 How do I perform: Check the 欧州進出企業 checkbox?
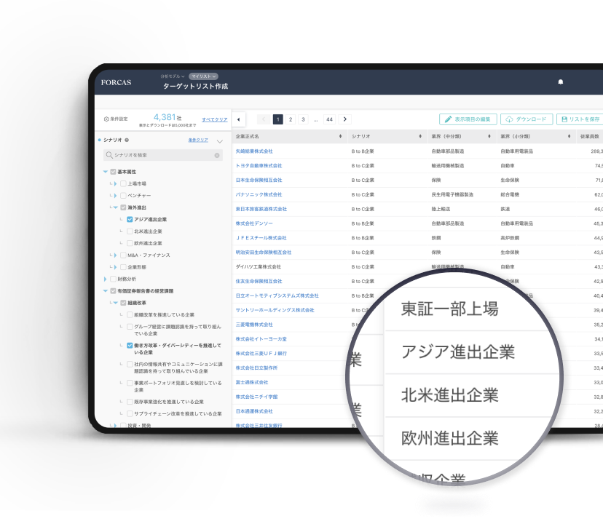pos(130,243)
